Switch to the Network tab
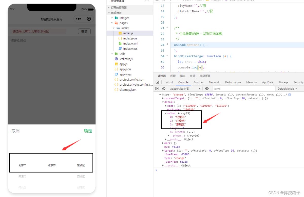This screenshot has height=197, width=304. [214, 82]
